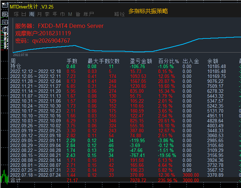Select the 周 weekly statistics tab
241x188 pixels.
32,14
